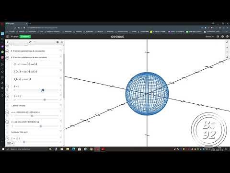Click the Windows taskbar search box
Image resolution: width=230 pixels, height=173 pixels.
26,149
